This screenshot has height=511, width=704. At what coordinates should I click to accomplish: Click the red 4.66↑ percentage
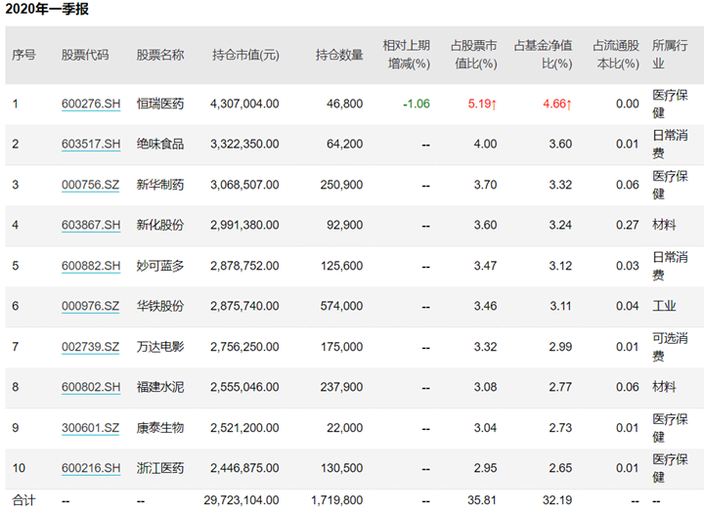click(x=557, y=104)
